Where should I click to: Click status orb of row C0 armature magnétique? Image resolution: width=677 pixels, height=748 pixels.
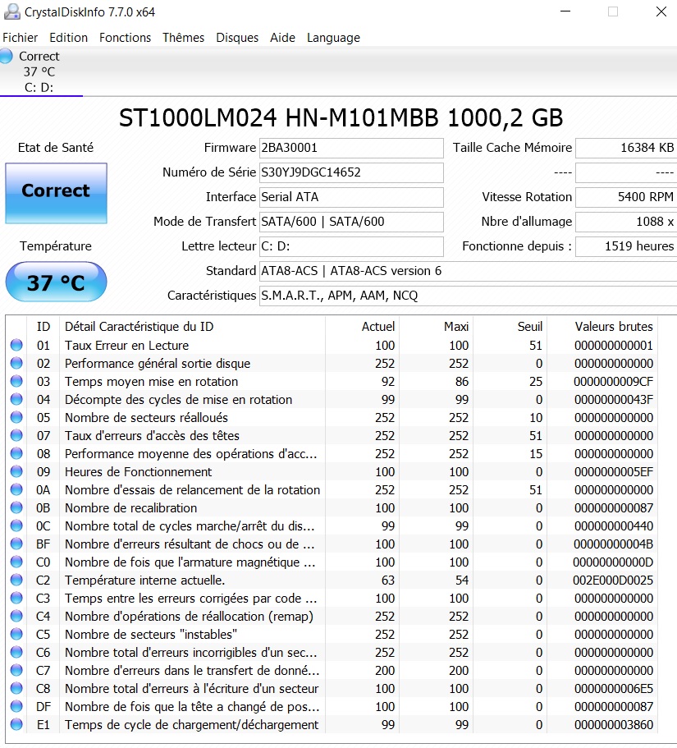click(16, 562)
